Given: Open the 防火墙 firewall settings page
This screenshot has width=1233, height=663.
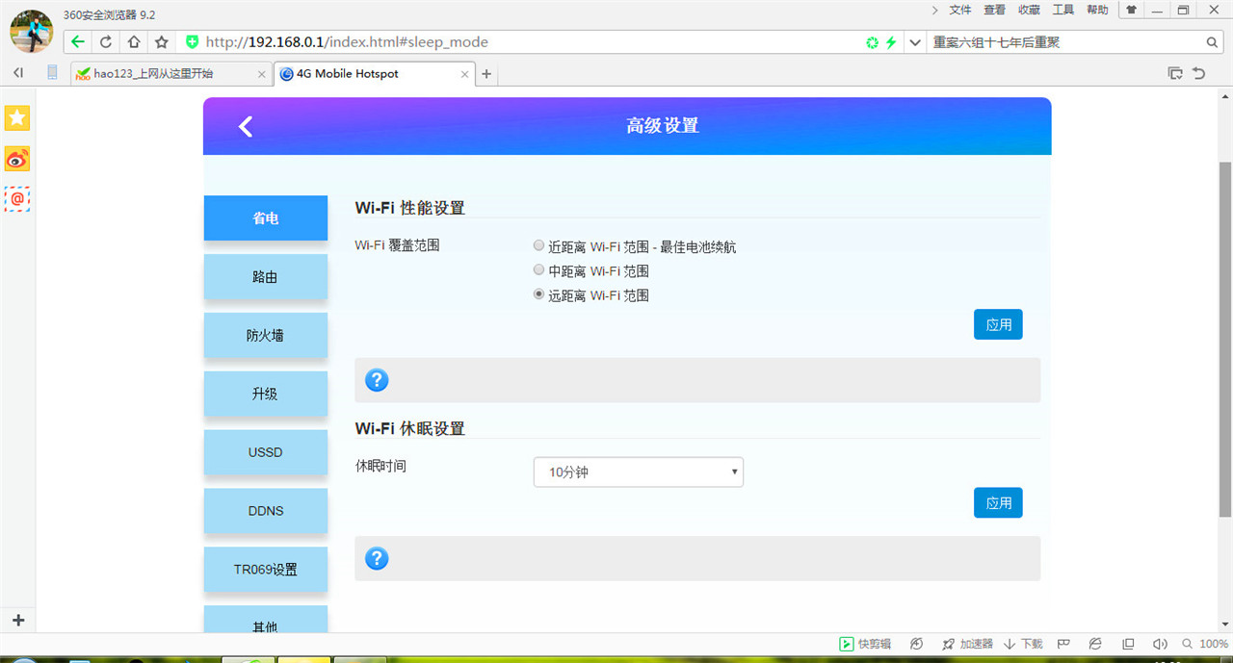Looking at the screenshot, I should pyautogui.click(x=265, y=335).
